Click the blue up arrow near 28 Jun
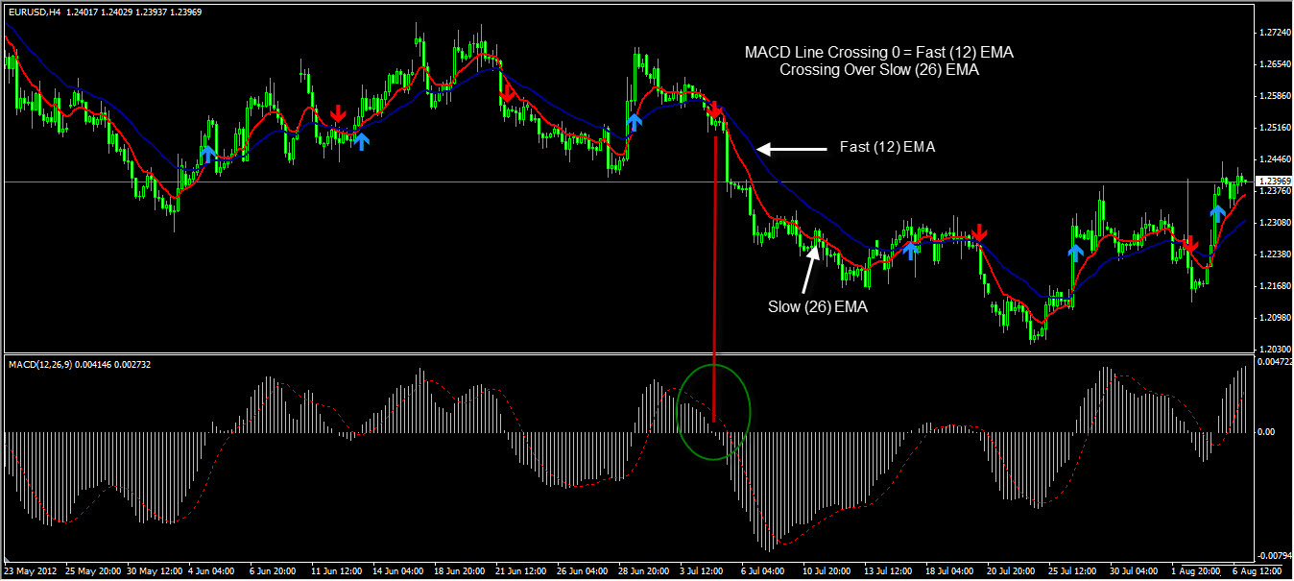The image size is (1294, 581). click(x=634, y=121)
